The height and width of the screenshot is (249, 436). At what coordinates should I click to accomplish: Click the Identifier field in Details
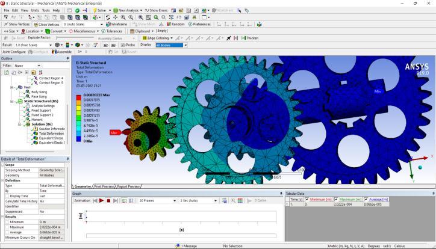click(x=51, y=206)
